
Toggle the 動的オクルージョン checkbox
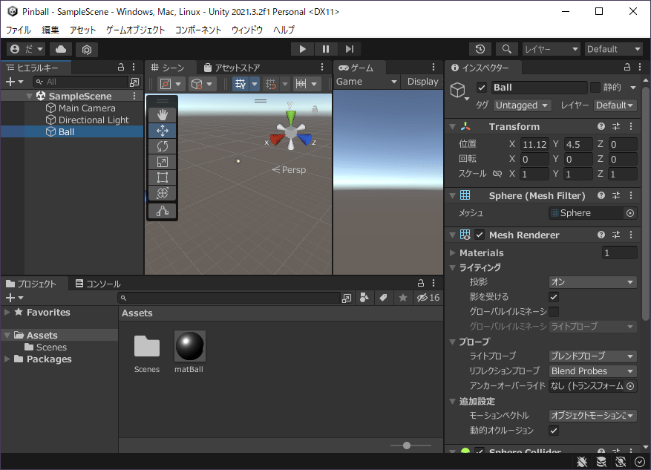[x=554, y=431]
